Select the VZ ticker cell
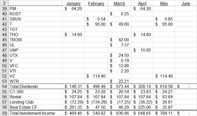 35,76
